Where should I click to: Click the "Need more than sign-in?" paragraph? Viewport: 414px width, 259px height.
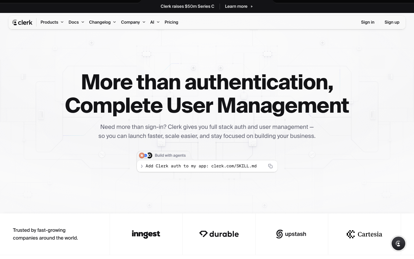click(207, 131)
